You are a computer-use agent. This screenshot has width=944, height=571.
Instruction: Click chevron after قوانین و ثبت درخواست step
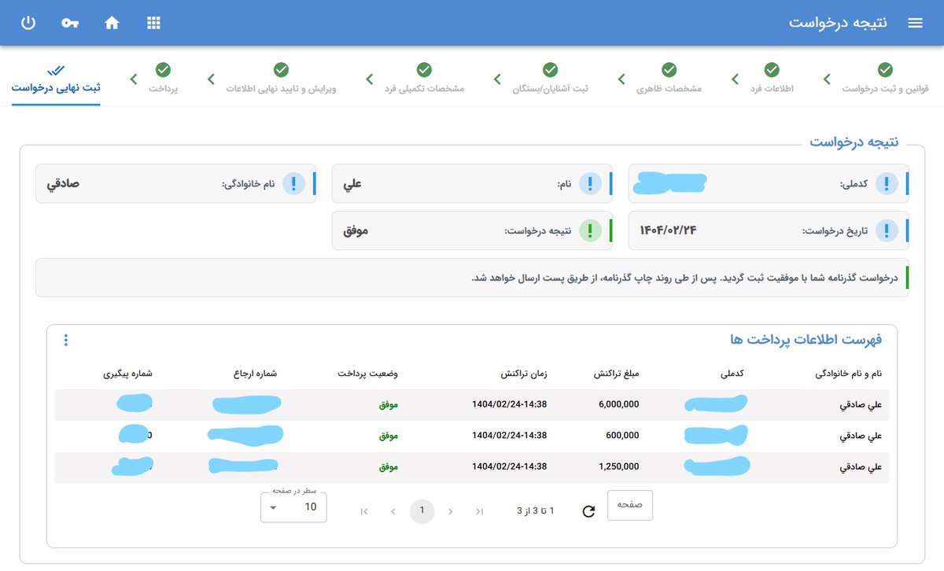pyautogui.click(x=827, y=79)
